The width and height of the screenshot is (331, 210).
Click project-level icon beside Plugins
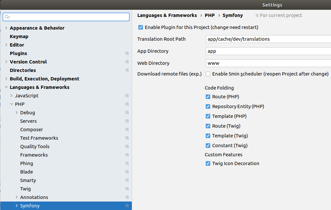[127, 53]
